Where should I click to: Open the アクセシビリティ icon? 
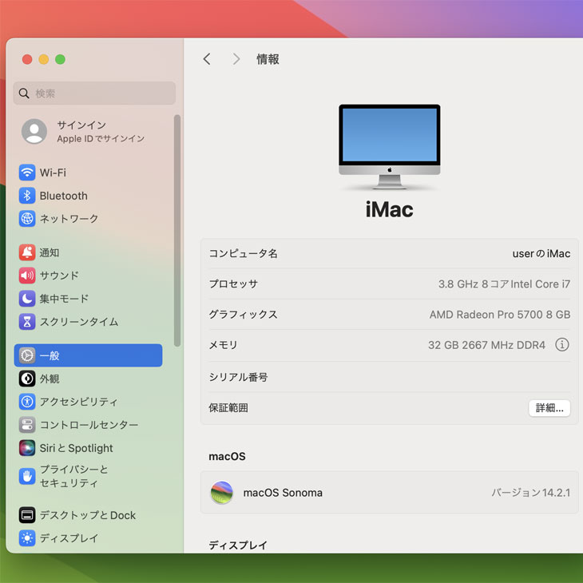click(x=27, y=402)
